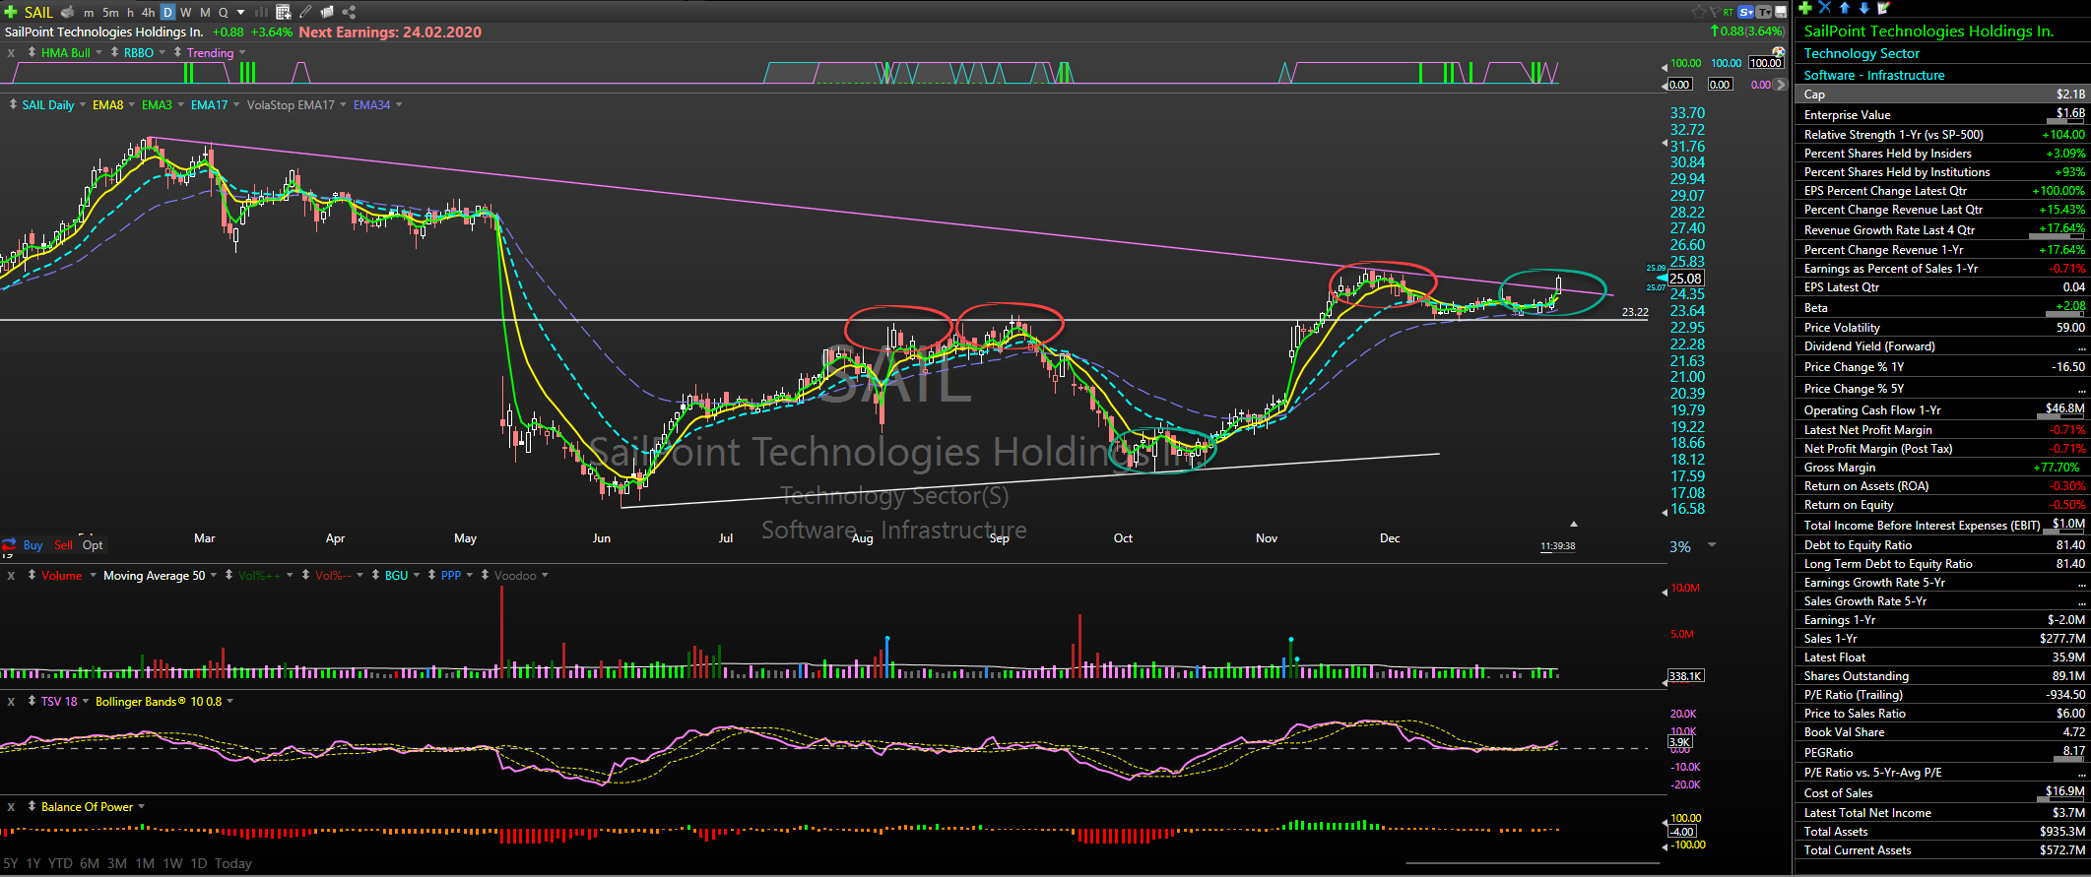Open the EMA8 dropdown
The width and height of the screenshot is (2091, 877).
pos(132,104)
